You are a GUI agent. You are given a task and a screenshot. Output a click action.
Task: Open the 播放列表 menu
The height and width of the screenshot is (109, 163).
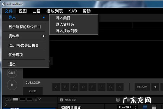tap(55, 11)
